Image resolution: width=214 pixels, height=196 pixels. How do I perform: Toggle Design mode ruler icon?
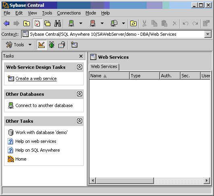coord(42,45)
